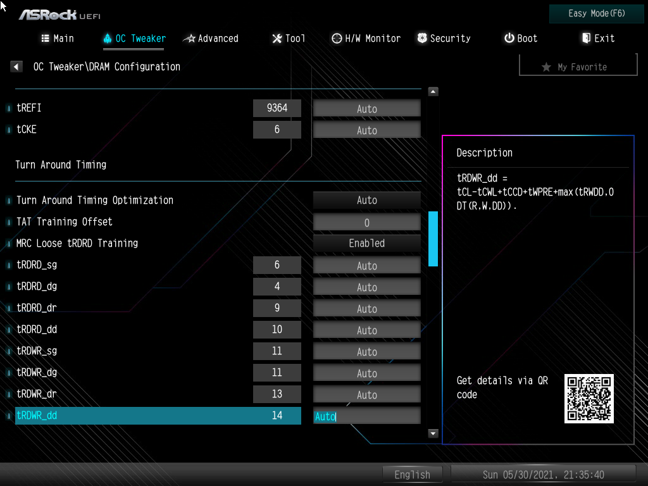The image size is (648, 486).
Task: Click the tRDRD_dd current value 10
Action: 277,329
